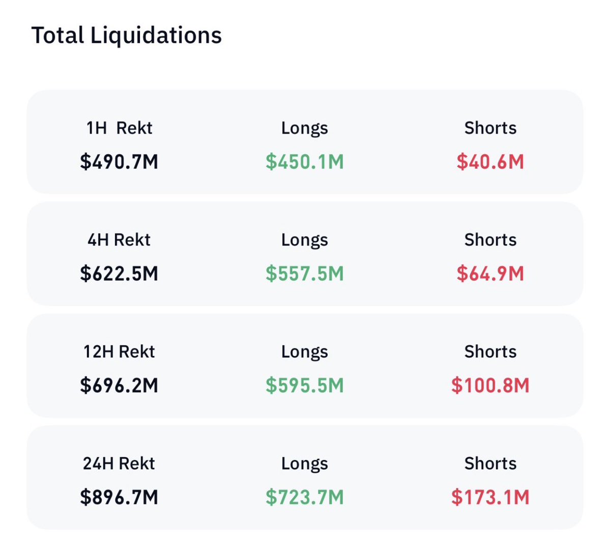Click the $64.9M shorts figure

490,274
